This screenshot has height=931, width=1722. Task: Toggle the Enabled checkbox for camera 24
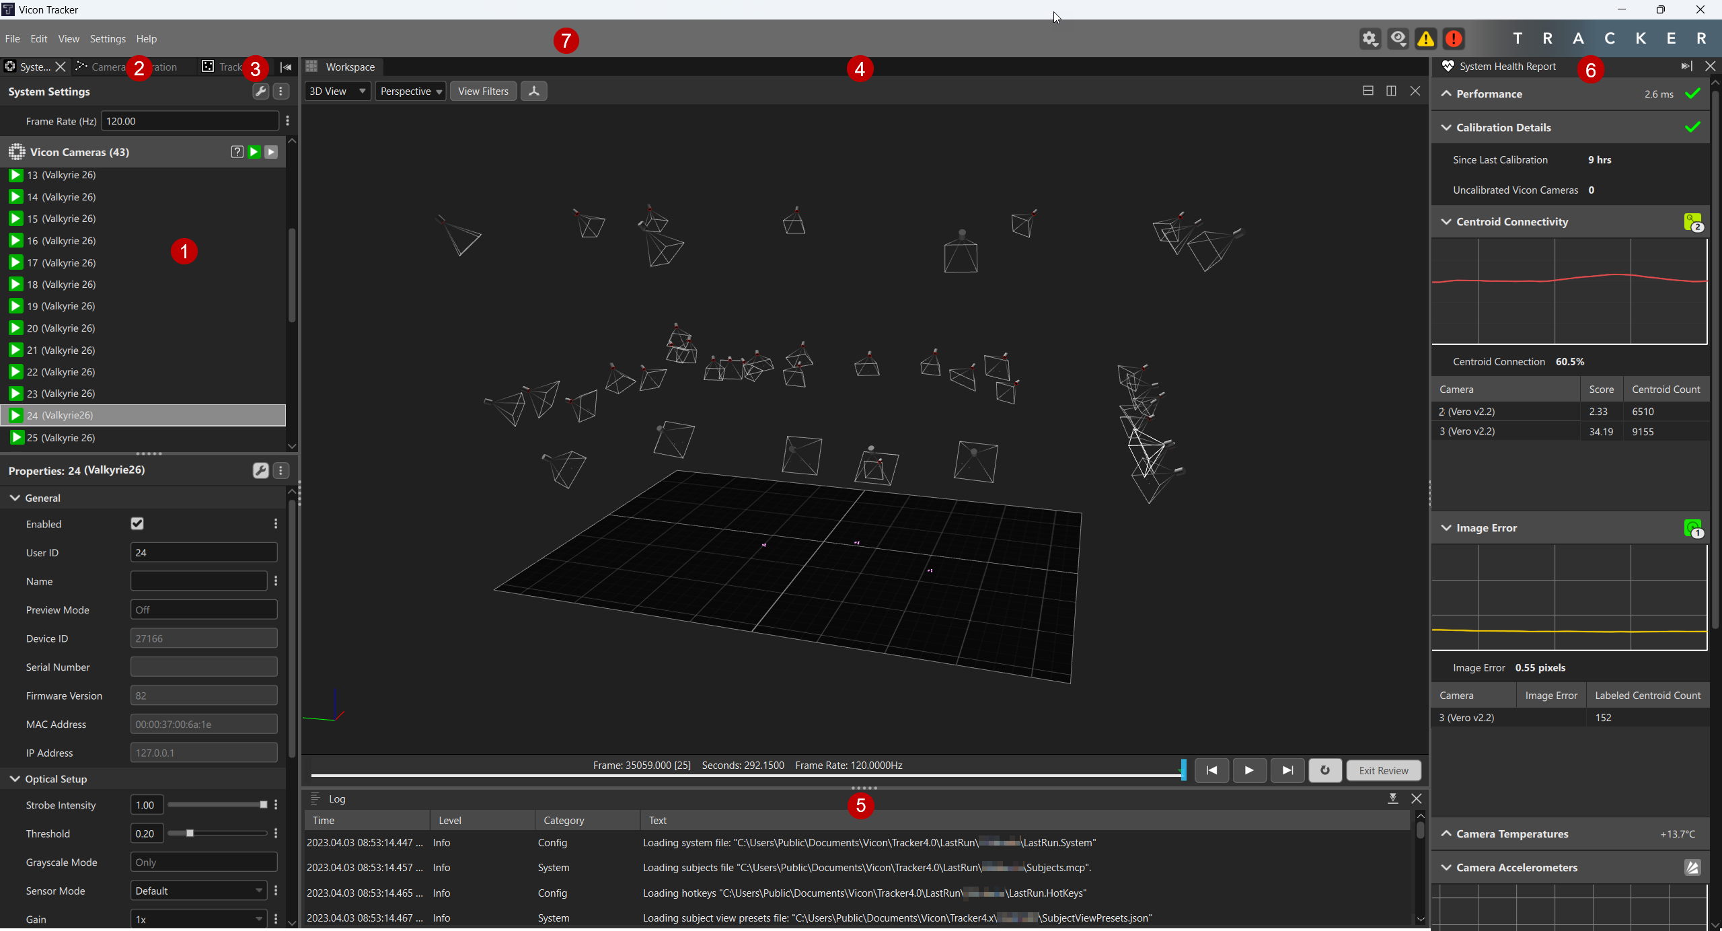[137, 524]
